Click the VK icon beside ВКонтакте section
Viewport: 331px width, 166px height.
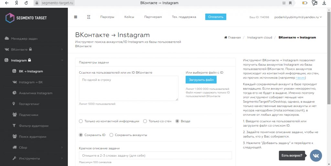pos(7,49)
